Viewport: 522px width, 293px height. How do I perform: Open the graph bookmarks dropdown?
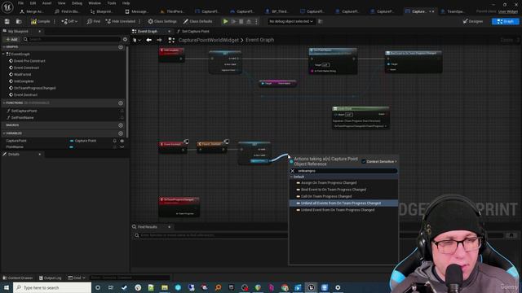(x=136, y=40)
